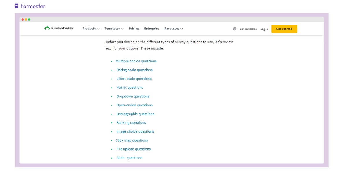The width and height of the screenshot is (347, 182).
Task: Open the Slider questions link
Action: (x=129, y=158)
